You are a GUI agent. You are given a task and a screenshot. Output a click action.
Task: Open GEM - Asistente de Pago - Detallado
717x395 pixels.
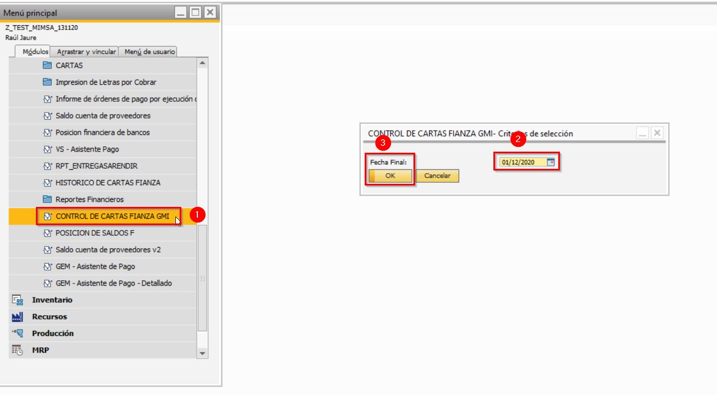click(x=113, y=284)
